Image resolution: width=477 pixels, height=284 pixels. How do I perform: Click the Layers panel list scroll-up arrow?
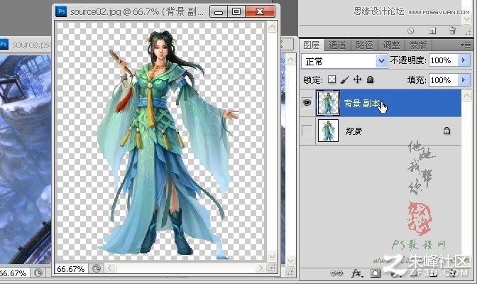coord(466,96)
